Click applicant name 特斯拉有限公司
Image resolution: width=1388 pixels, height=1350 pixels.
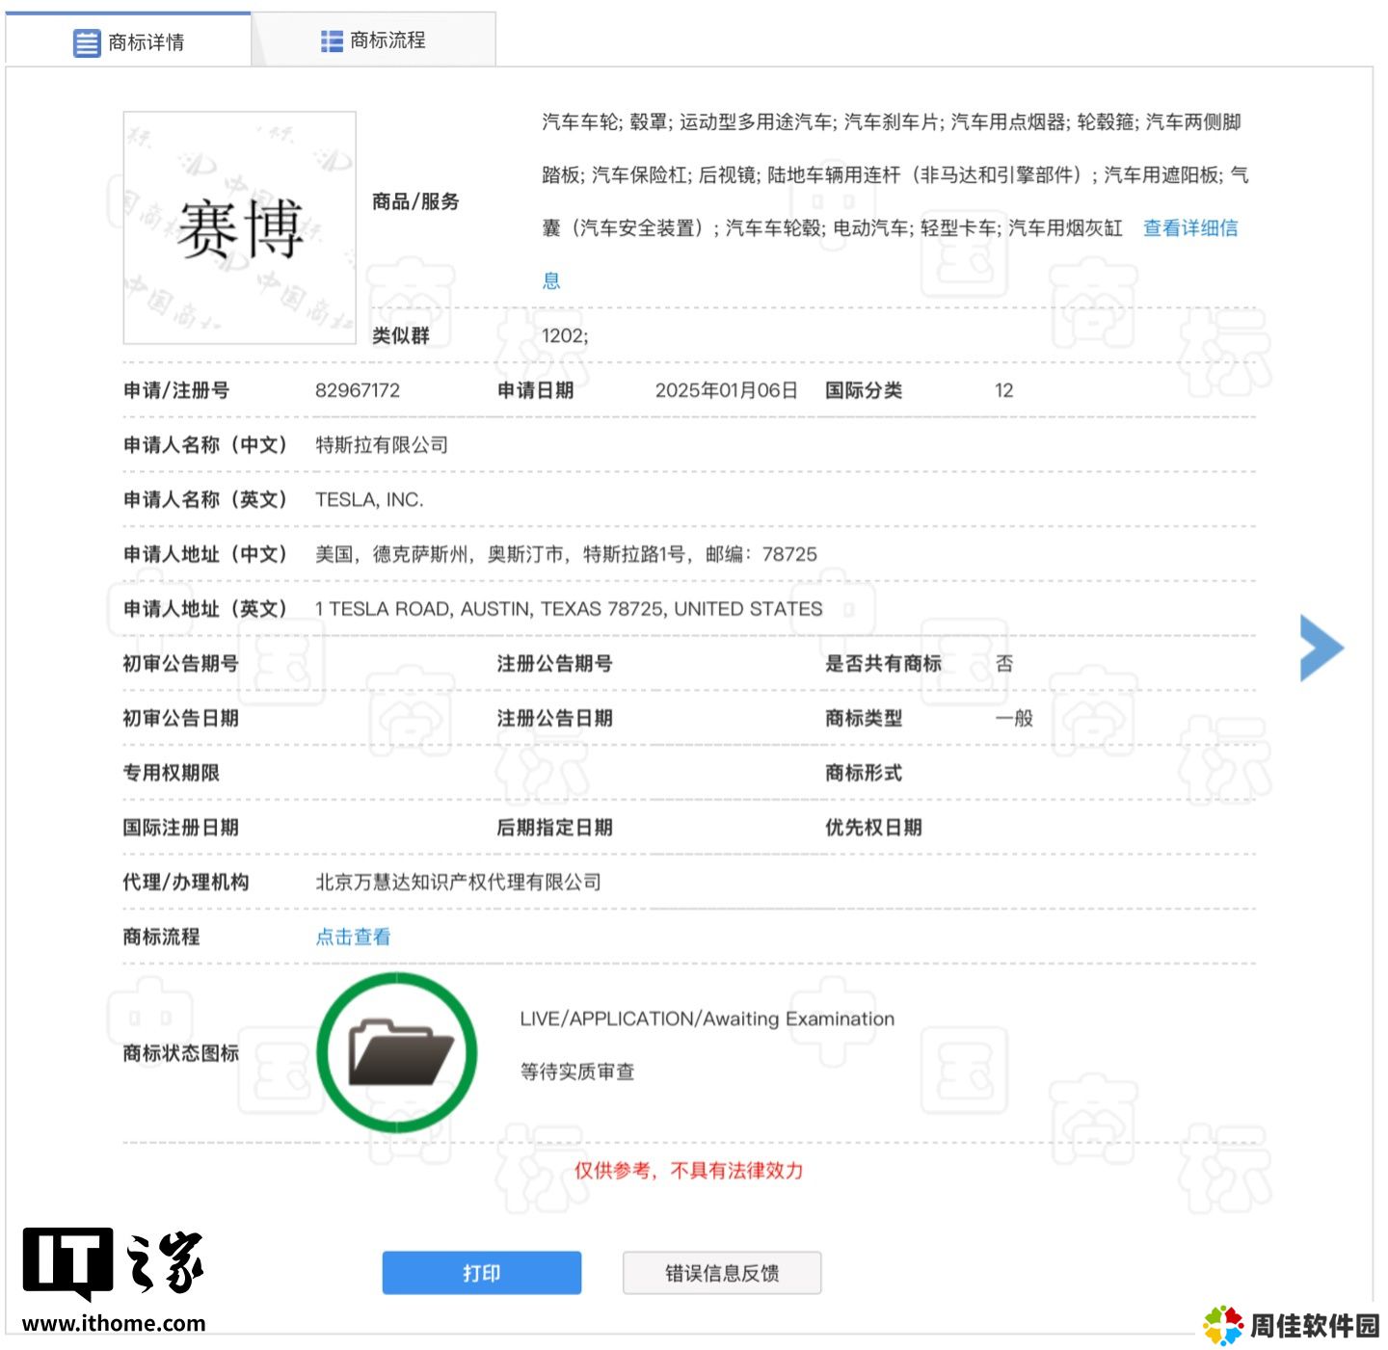(382, 445)
